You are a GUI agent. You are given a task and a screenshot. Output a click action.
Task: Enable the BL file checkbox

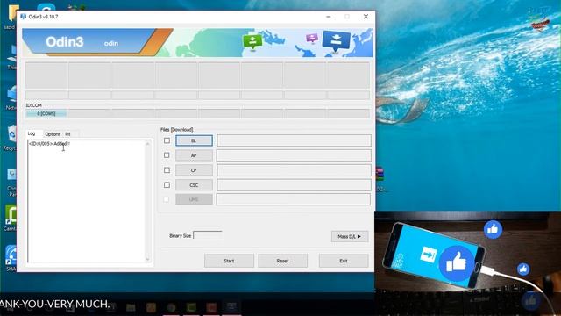[167, 140]
